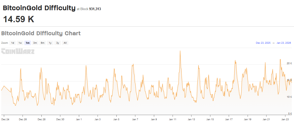
Task: Click the highest peak near Jan 11
Action: (x=180, y=51)
